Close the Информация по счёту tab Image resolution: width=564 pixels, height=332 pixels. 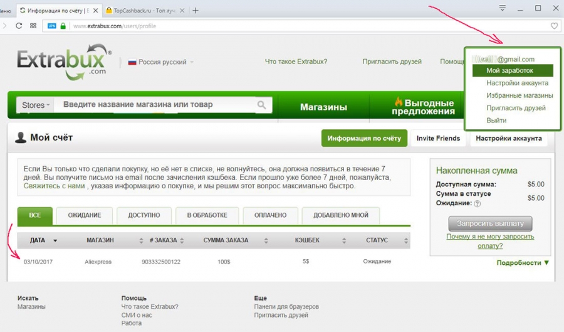(x=95, y=11)
